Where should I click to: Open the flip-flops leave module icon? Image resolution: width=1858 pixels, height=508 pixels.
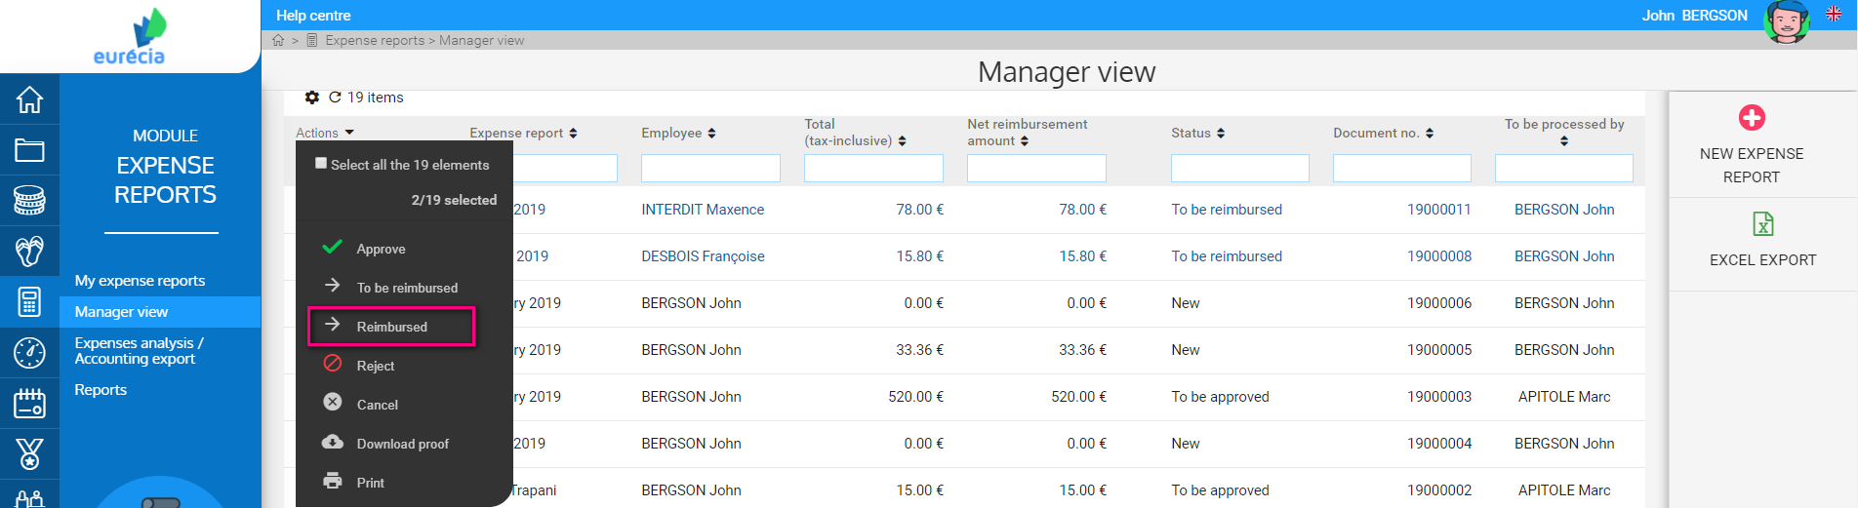click(29, 252)
